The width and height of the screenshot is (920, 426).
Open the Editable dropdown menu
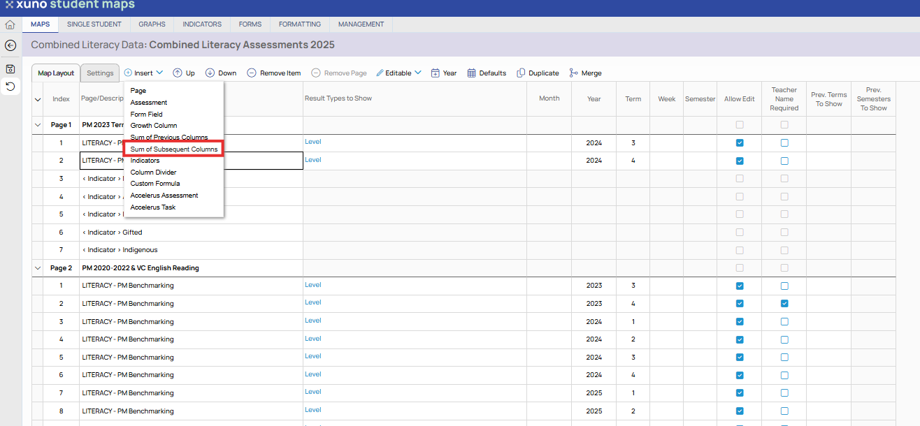click(x=398, y=73)
